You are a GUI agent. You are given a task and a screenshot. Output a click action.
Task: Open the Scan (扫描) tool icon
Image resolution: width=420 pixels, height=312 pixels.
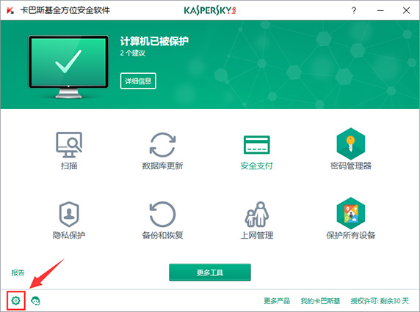(69, 144)
